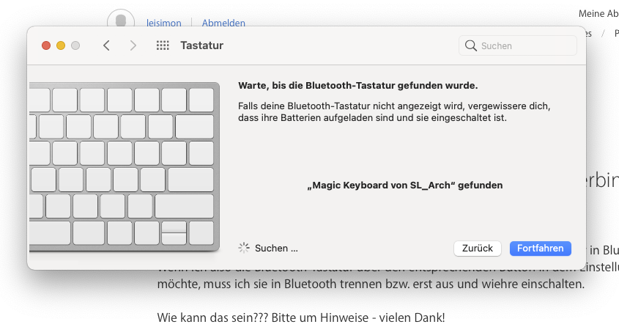Click "möchte, muss ich sie in Bluetooth trennen" line

(371, 284)
